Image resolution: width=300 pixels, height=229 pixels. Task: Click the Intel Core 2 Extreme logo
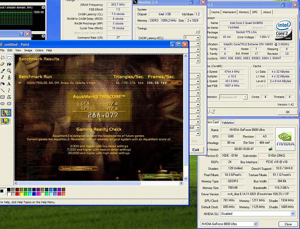coord(283,30)
